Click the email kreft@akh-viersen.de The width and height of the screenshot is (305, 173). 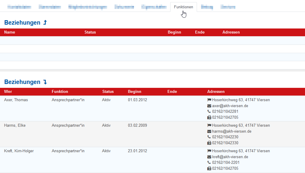[230, 157]
